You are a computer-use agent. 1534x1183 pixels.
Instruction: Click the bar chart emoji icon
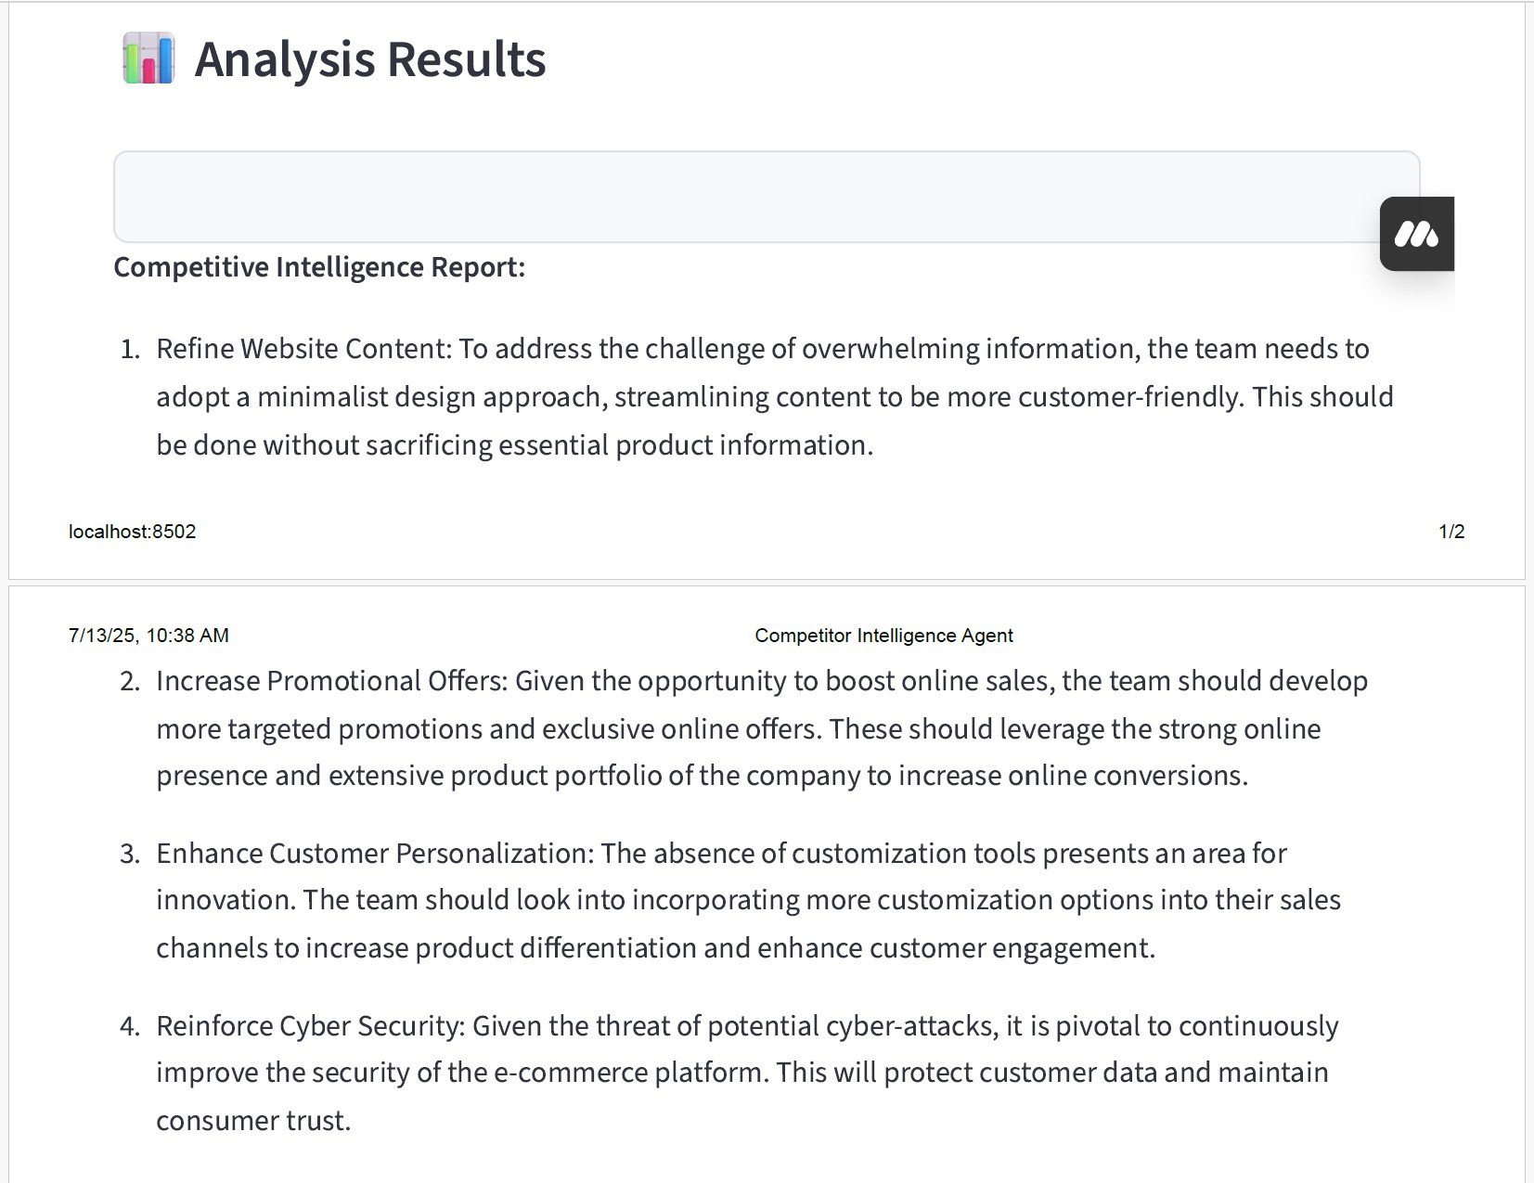(148, 58)
